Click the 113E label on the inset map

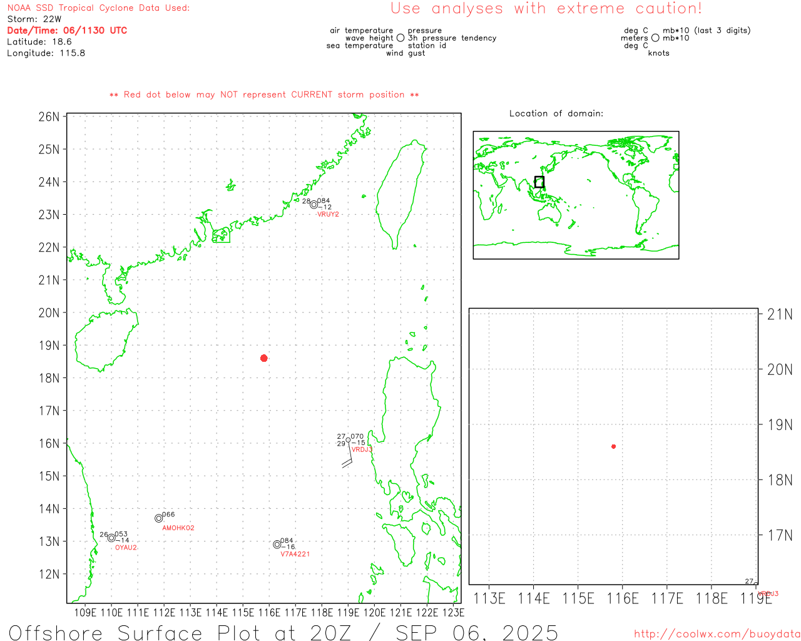489,598
